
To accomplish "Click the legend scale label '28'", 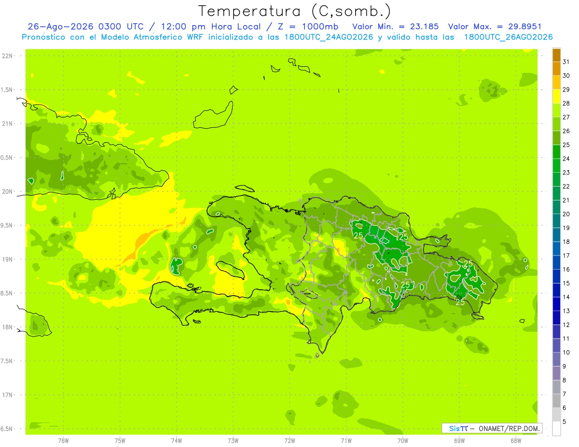I will click(x=566, y=103).
